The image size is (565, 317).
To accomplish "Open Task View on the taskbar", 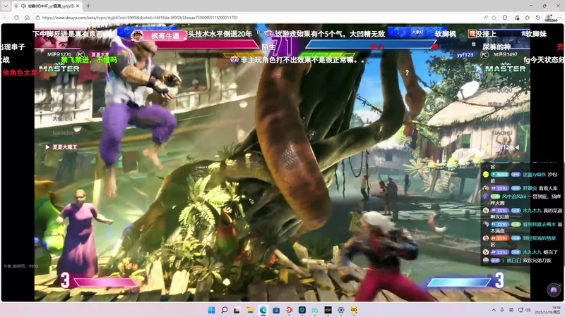I will (237, 310).
